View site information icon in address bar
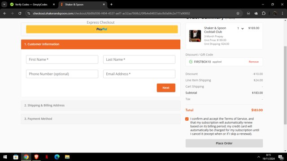This screenshot has width=287, height=161. coord(29,13)
